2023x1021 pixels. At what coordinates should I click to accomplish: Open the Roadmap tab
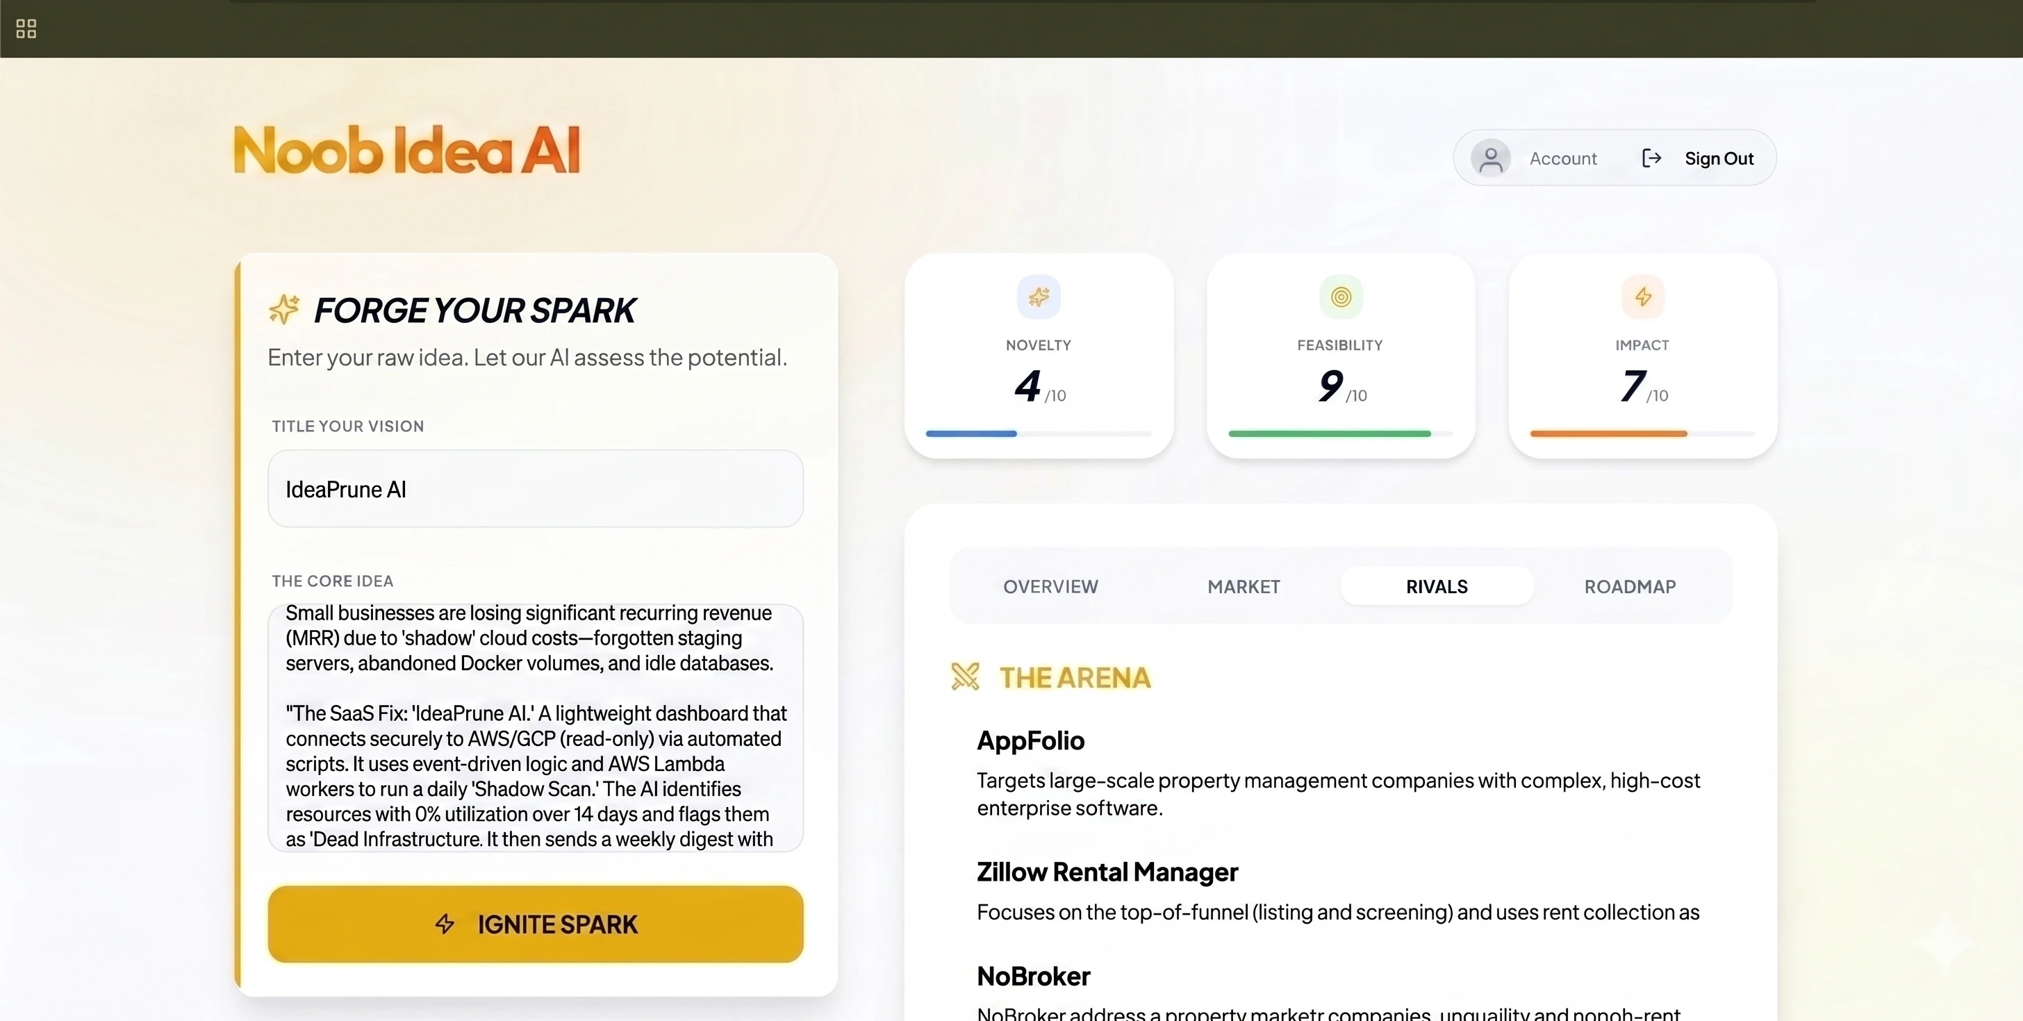point(1630,587)
